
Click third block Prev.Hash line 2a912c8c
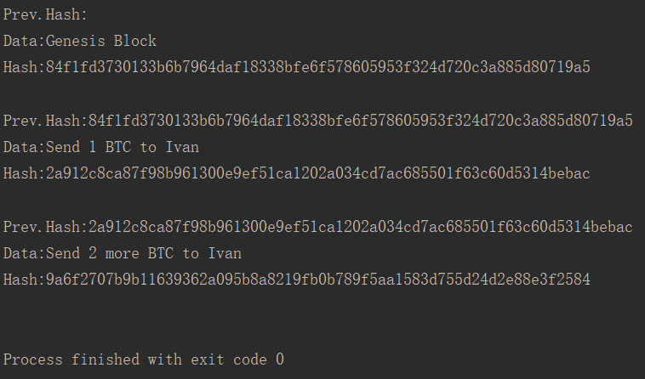click(x=318, y=227)
